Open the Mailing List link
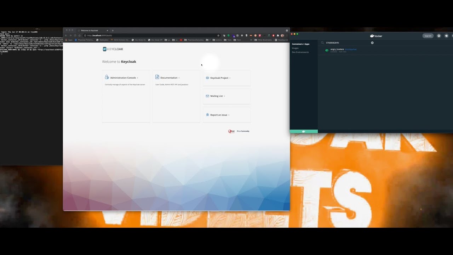Image resolution: width=453 pixels, height=255 pixels. pos(217,96)
